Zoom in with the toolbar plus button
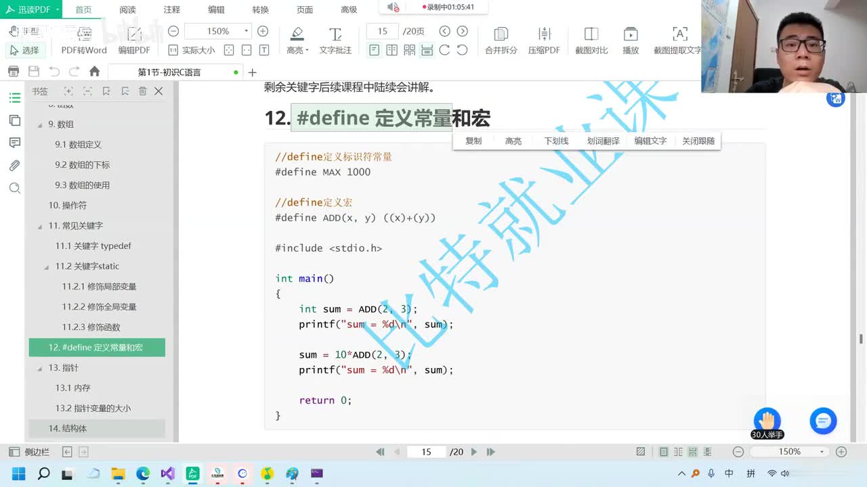The width and height of the screenshot is (867, 487). pos(263,31)
